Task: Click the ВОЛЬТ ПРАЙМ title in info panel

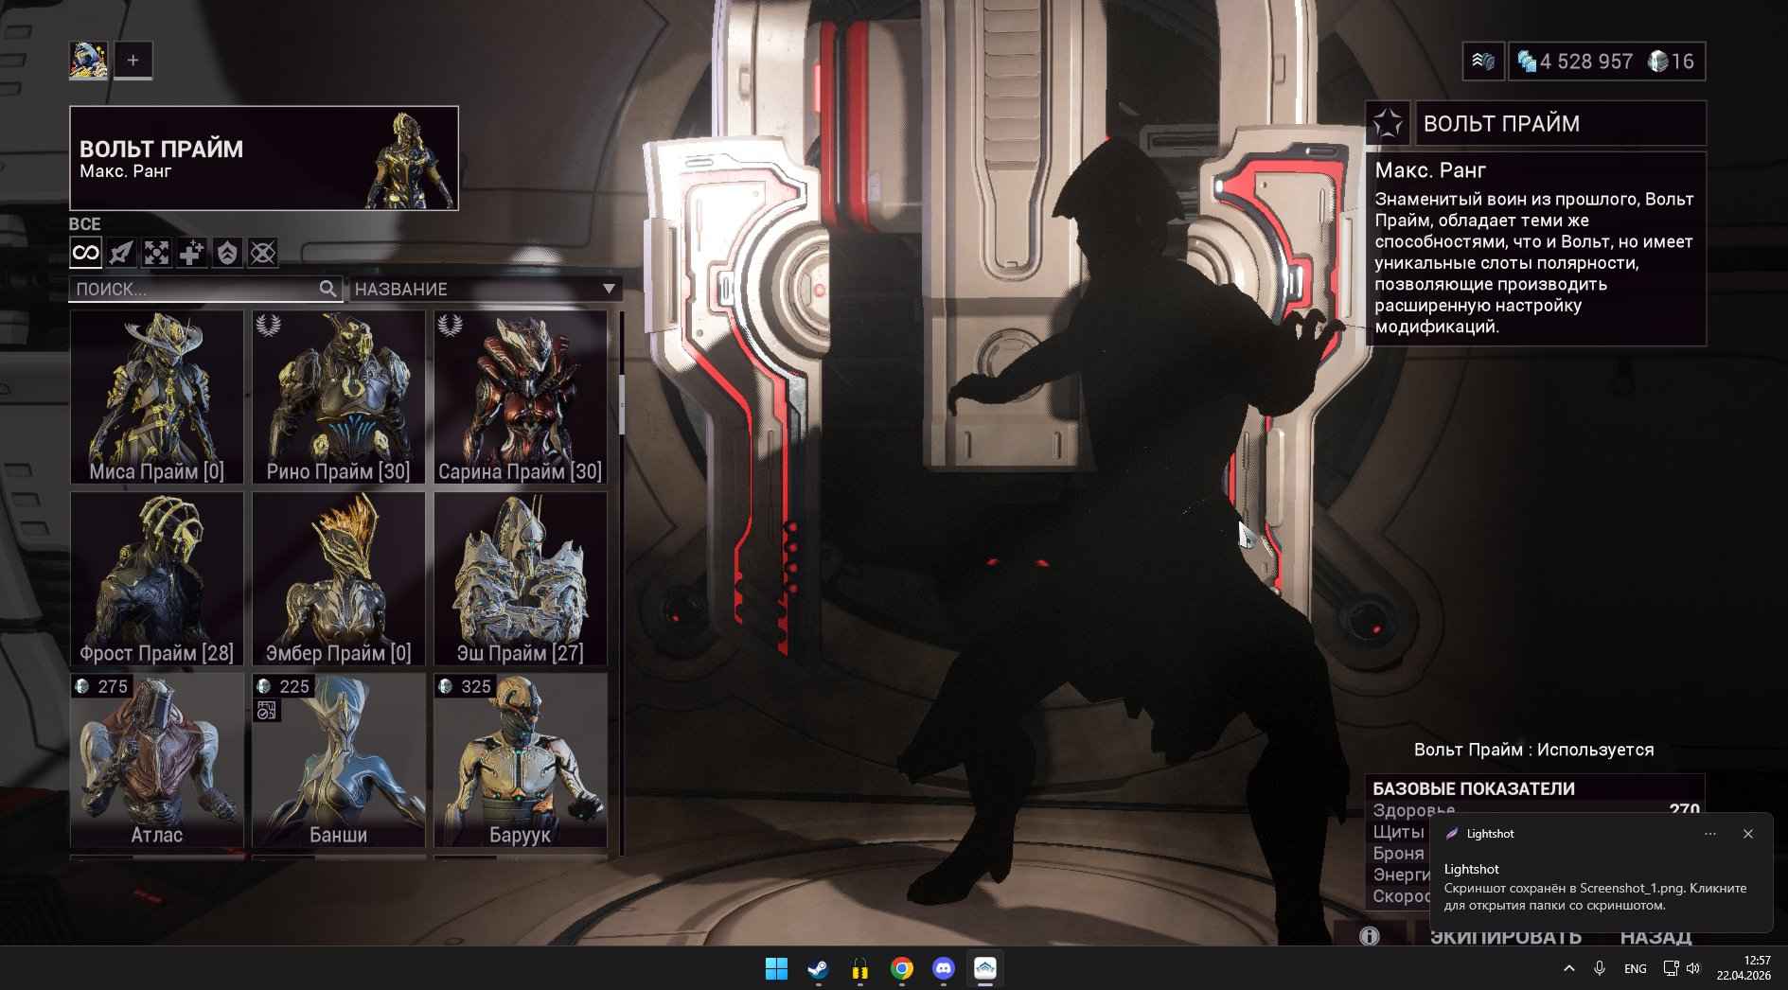Action: pos(1501,124)
